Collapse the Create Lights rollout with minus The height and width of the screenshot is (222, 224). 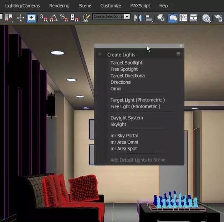[100, 54]
